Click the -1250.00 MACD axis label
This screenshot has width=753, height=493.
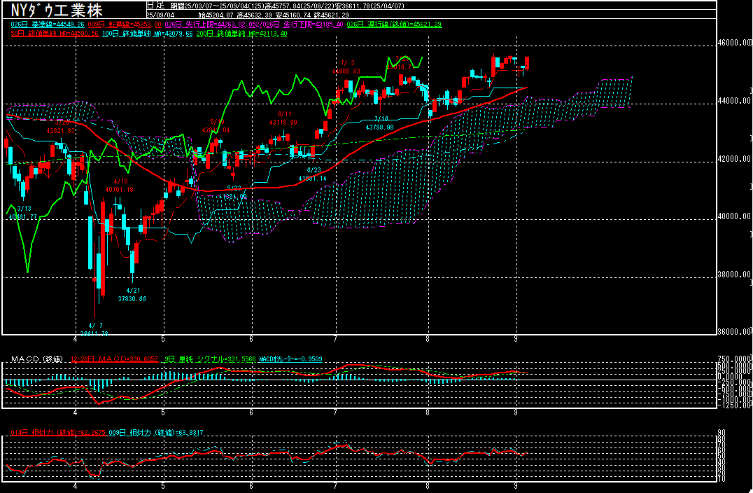pyautogui.click(x=734, y=405)
